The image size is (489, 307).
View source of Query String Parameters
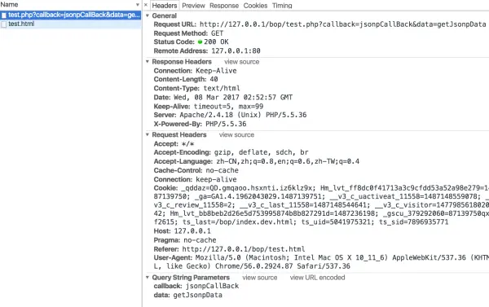[260, 278]
